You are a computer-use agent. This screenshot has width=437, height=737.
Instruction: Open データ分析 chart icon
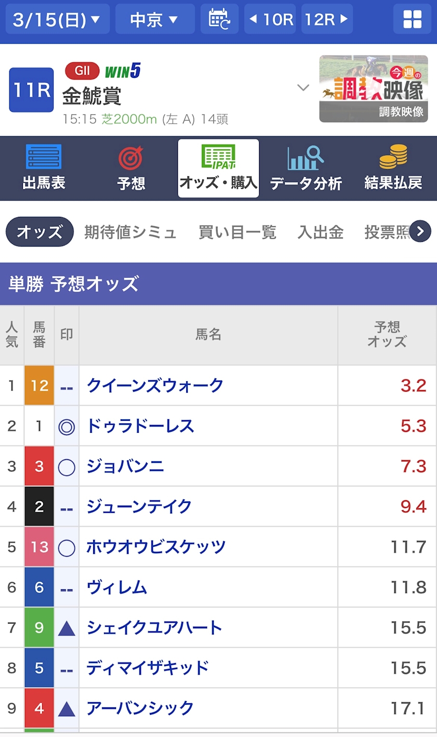(306, 158)
